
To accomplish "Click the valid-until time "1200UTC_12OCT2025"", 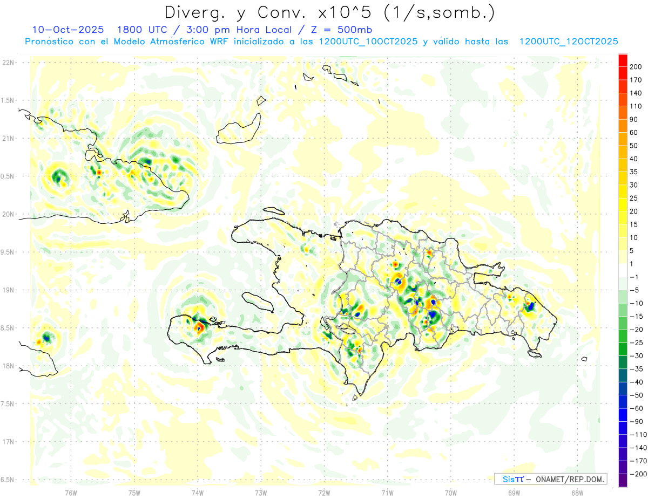I will point(569,42).
